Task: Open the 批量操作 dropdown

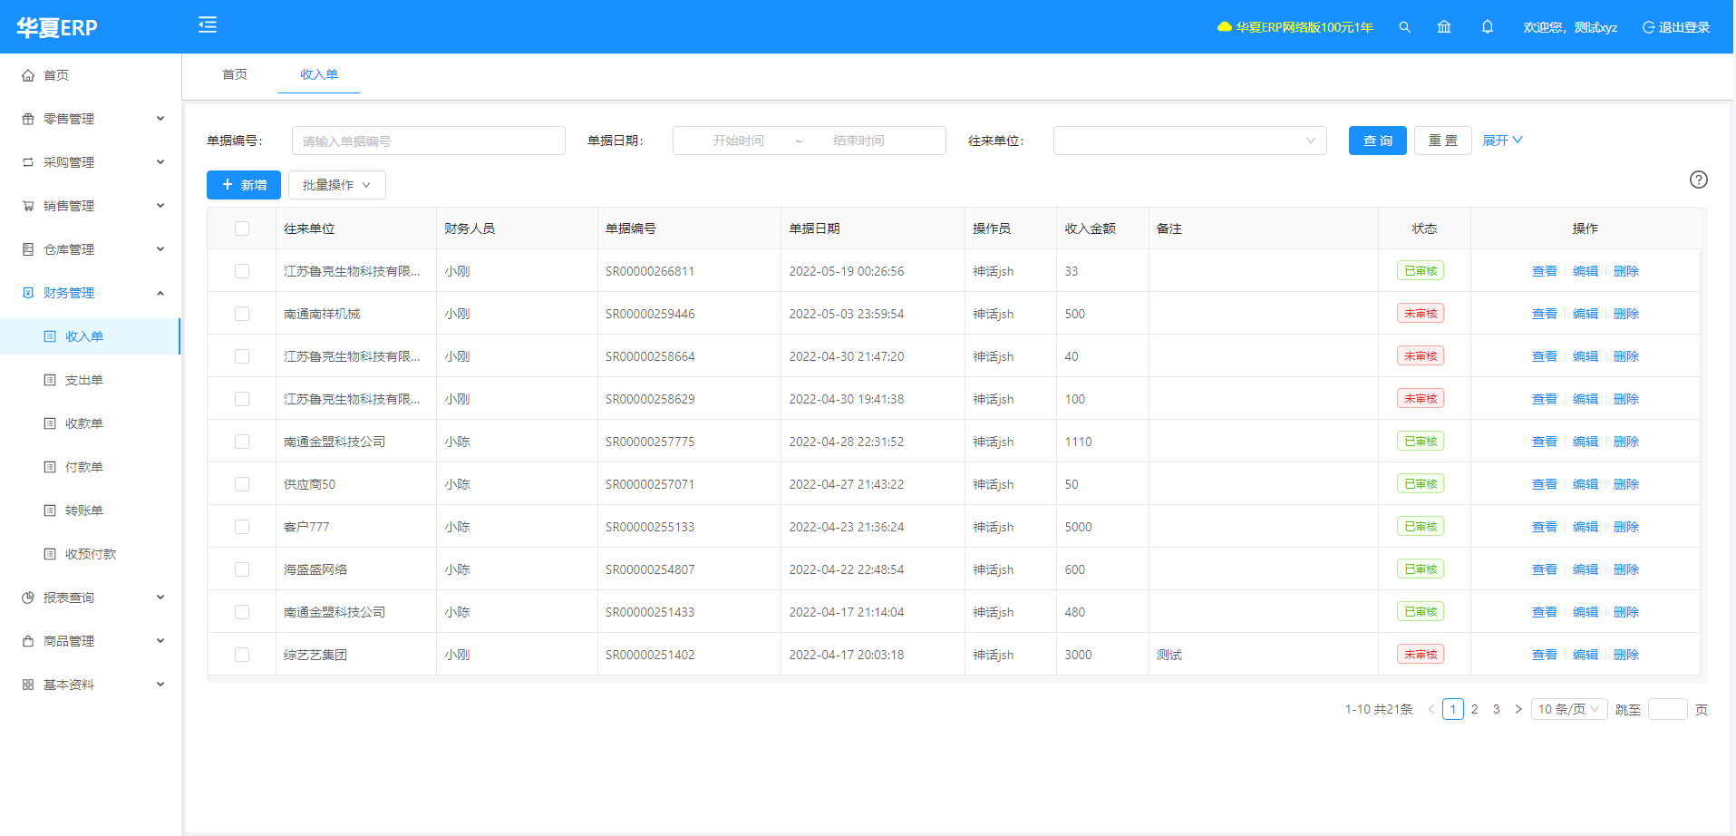Action: tap(337, 185)
